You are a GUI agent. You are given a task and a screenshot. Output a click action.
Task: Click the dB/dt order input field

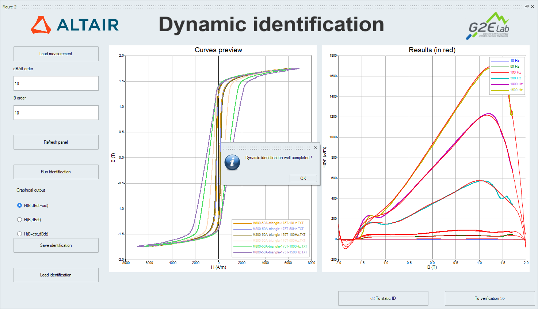tap(56, 83)
